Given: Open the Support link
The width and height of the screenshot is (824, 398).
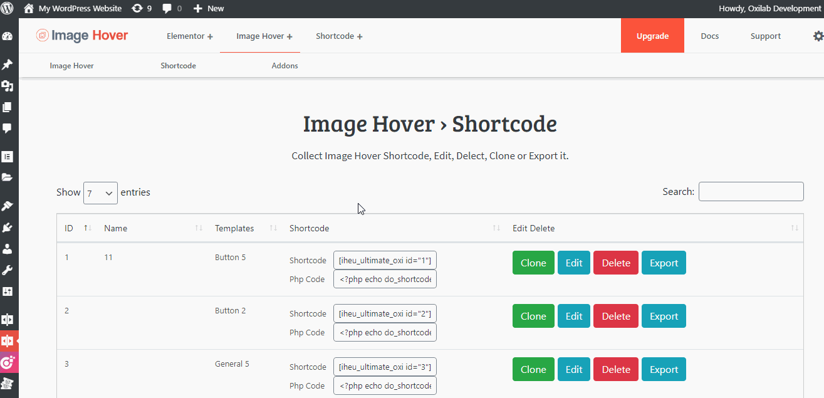Looking at the screenshot, I should [765, 36].
